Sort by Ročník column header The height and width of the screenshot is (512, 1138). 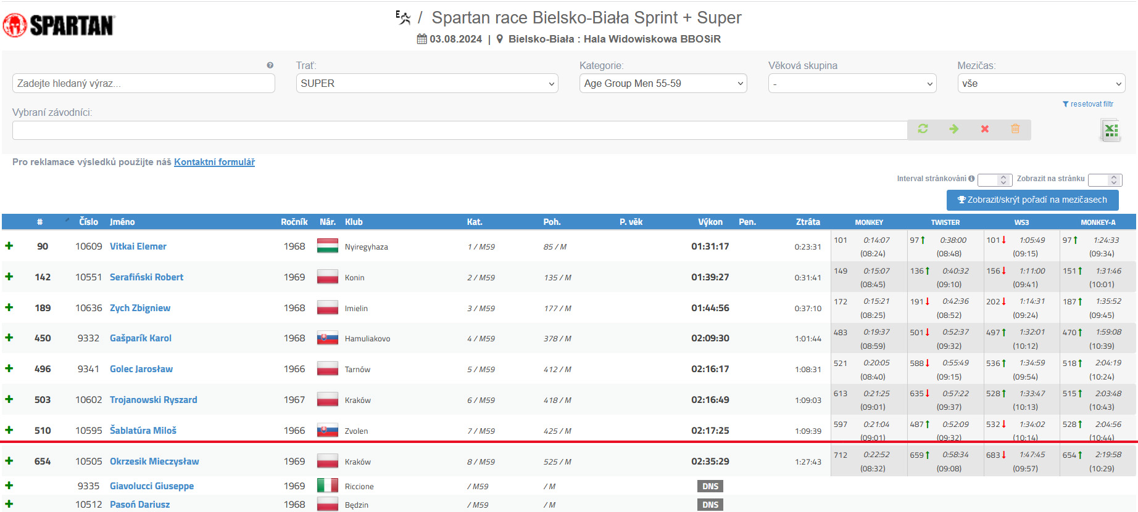click(x=294, y=222)
